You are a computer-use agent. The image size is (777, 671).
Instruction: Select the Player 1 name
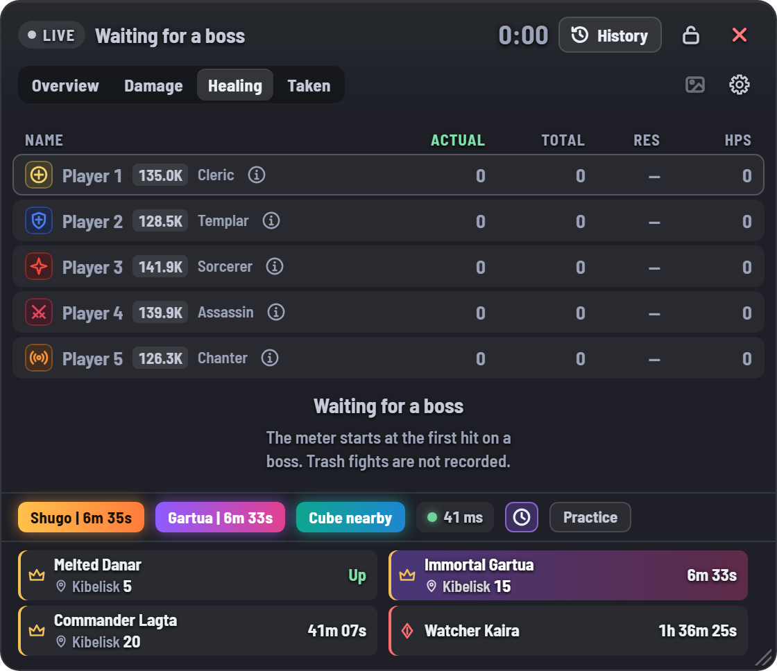click(92, 176)
